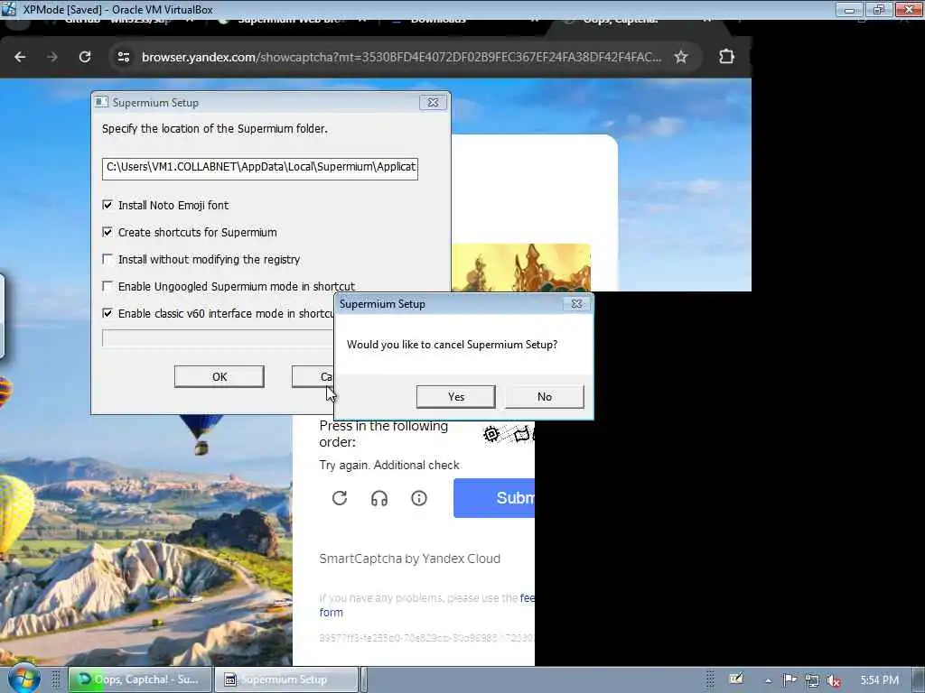925x693 pixels.
Task: Select the Supermium Web Browser tab
Action: (292, 22)
